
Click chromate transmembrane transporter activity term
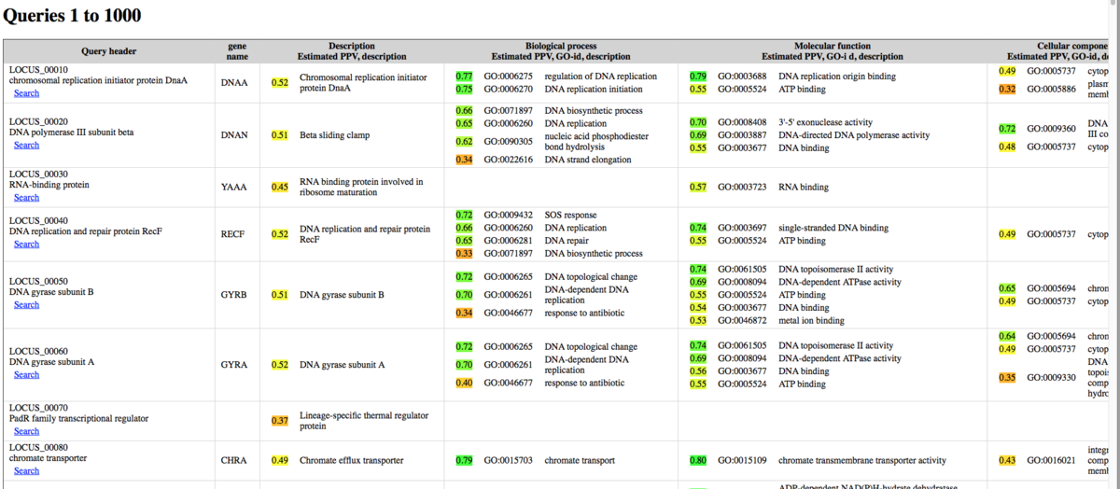[862, 460]
